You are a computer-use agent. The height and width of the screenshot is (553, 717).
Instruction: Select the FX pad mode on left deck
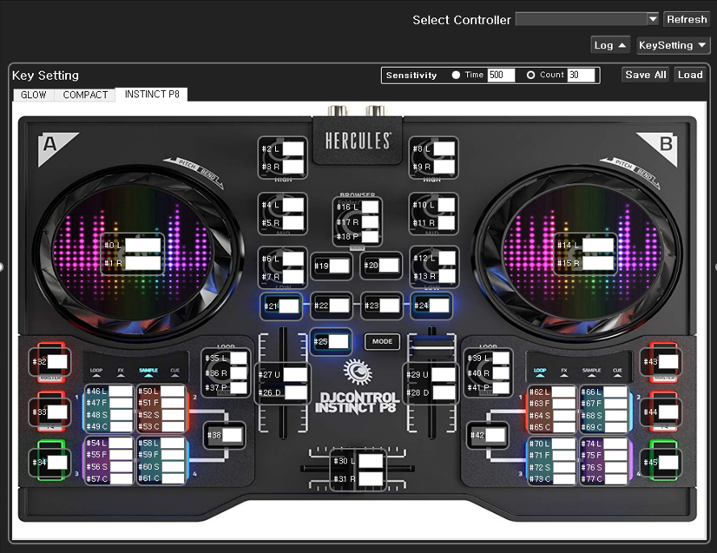click(x=122, y=371)
